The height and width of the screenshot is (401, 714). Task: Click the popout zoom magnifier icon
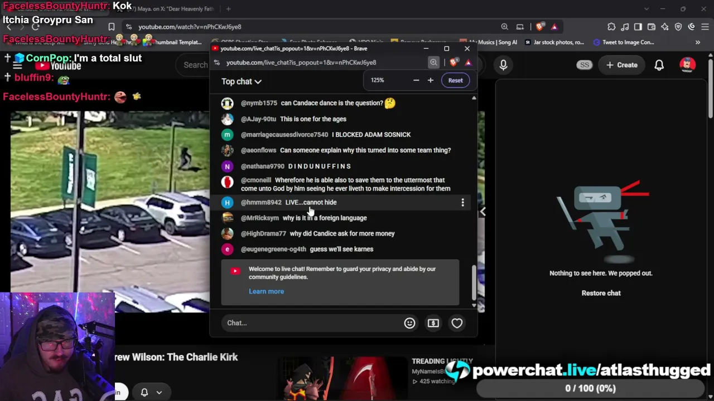pyautogui.click(x=433, y=62)
